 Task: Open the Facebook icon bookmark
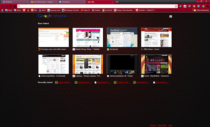(2, 10)
